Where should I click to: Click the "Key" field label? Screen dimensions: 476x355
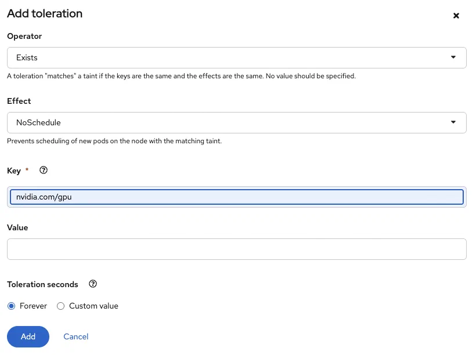pyautogui.click(x=14, y=171)
